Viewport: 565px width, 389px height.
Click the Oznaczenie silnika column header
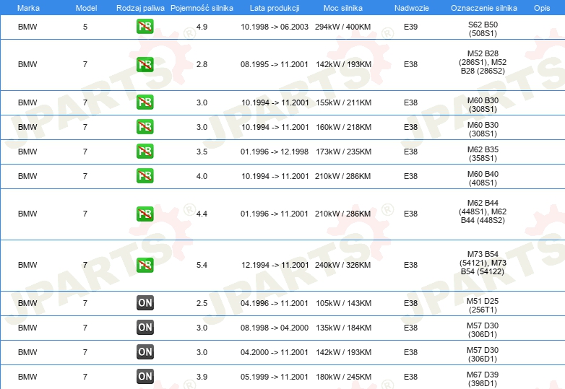pyautogui.click(x=483, y=8)
